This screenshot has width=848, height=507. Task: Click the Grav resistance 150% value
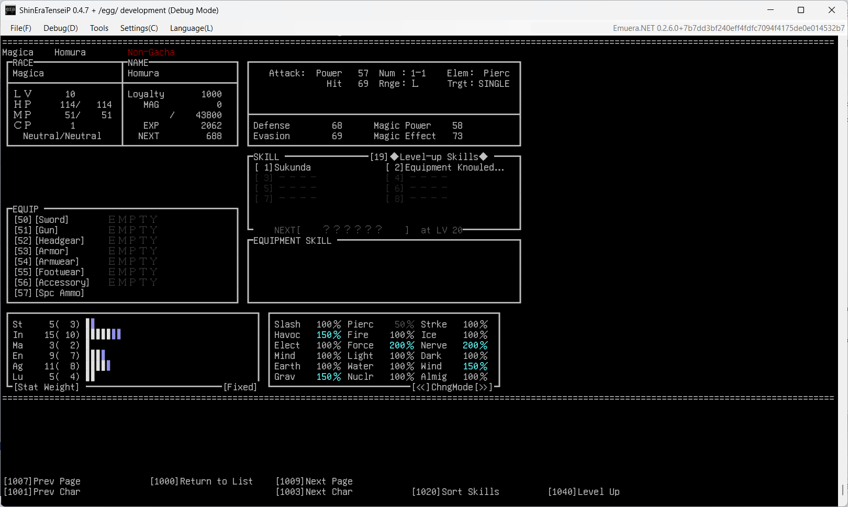(328, 377)
